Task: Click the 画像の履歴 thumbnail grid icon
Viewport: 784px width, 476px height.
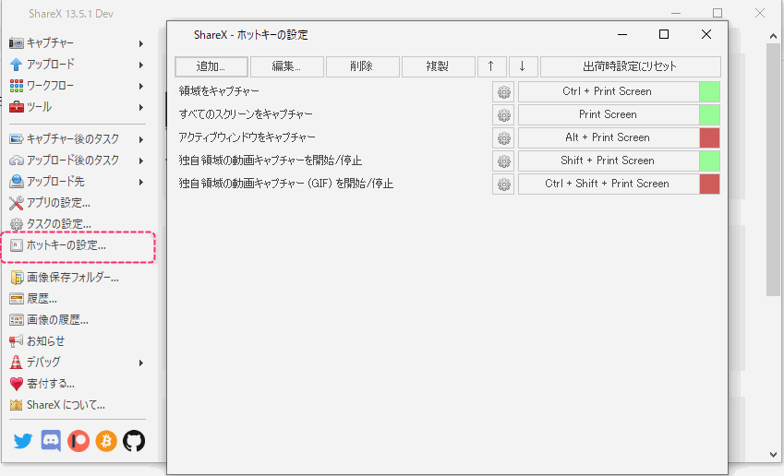Action: (16, 320)
